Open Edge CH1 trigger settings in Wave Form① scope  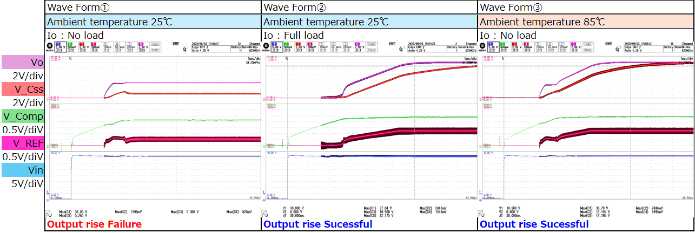click(x=211, y=49)
